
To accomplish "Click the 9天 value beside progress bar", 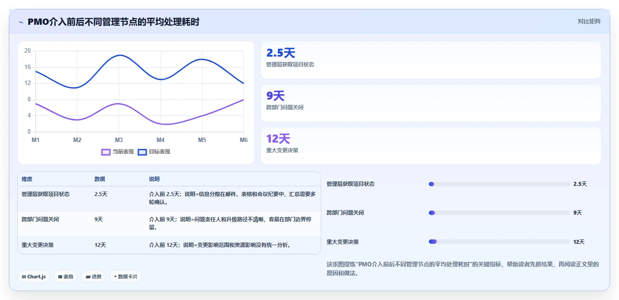I will coord(578,213).
